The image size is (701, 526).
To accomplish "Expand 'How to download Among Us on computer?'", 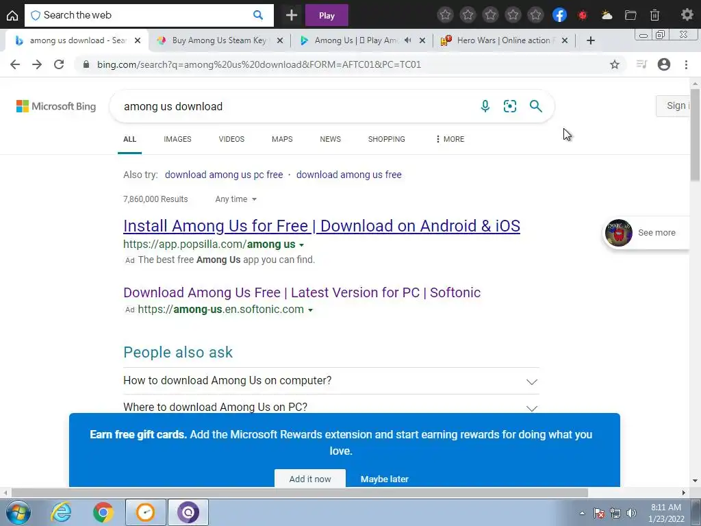I will pos(331,381).
